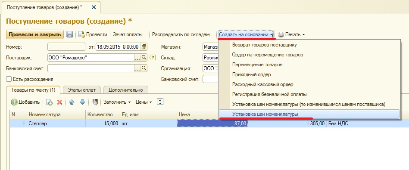Image resolution: width=409 pixels, height=170 pixels.
Task: Click the Магазин field
Action: (210, 47)
